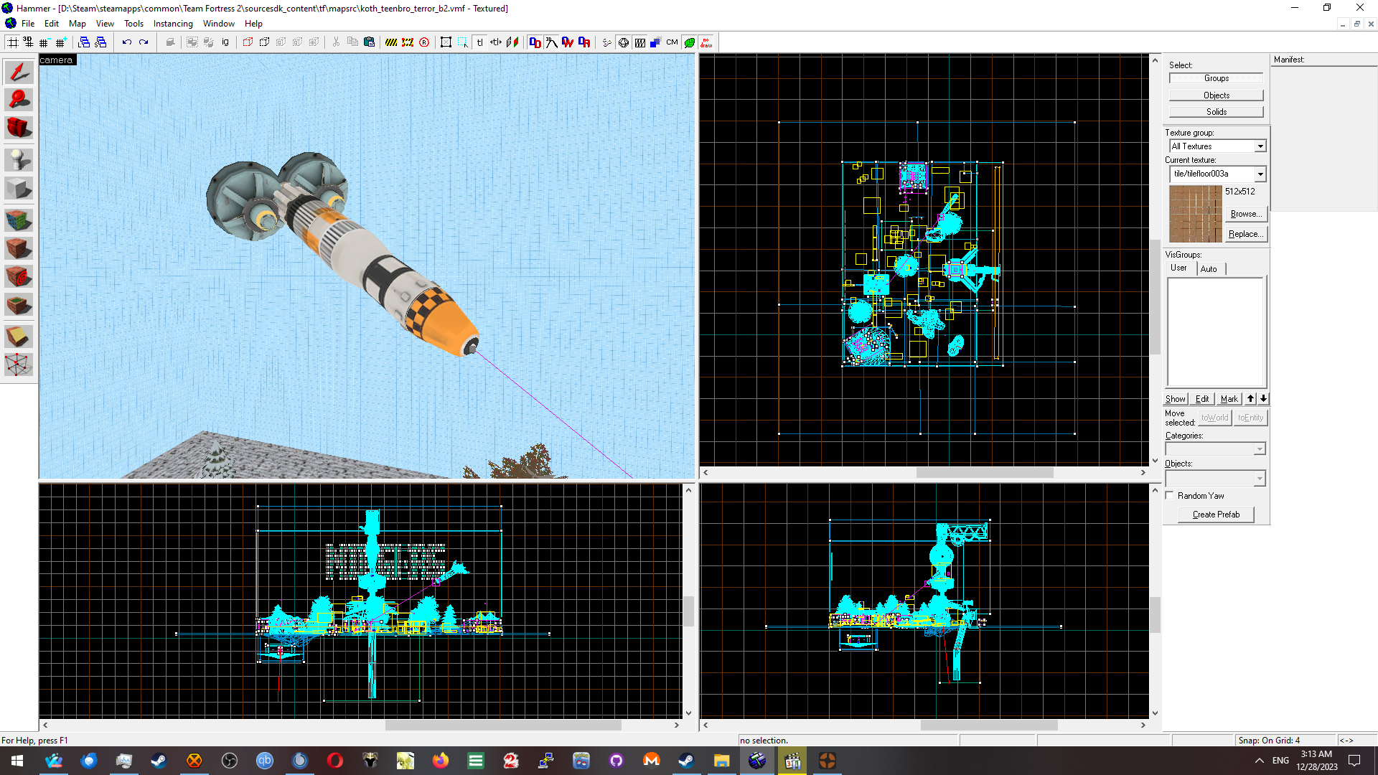Select the Apply Overlays tool
The height and width of the screenshot is (775, 1378).
(x=19, y=305)
